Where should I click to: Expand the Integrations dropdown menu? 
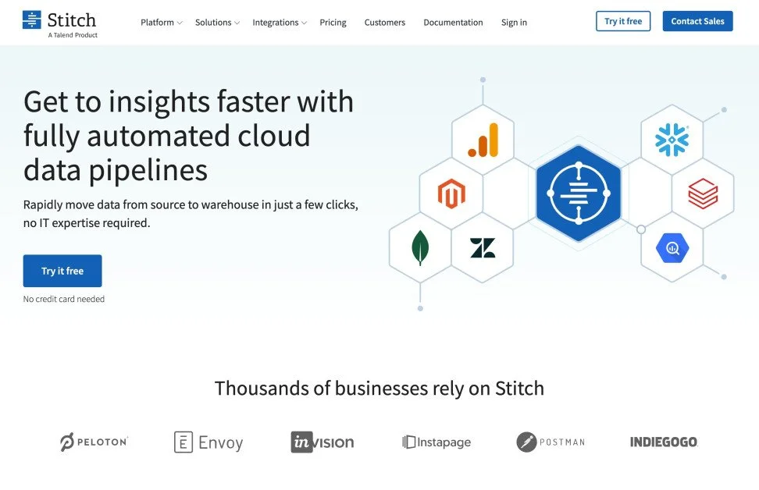pyautogui.click(x=280, y=23)
